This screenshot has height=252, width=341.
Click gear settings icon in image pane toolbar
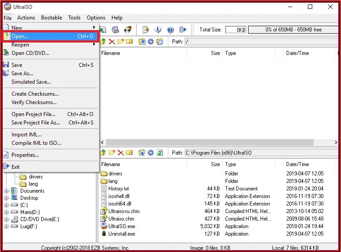coord(150,42)
